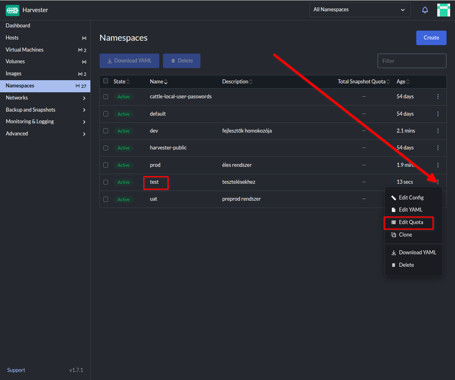Open the All Namespaces dropdown

[x=360, y=10]
